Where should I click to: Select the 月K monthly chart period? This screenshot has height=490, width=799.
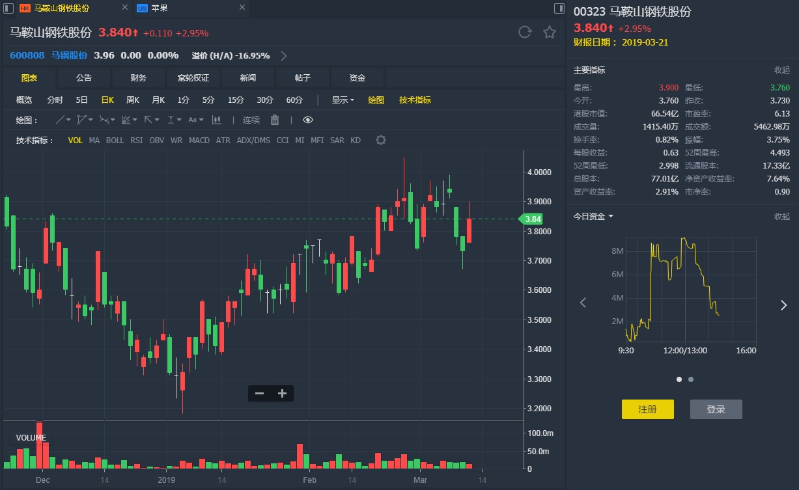158,100
